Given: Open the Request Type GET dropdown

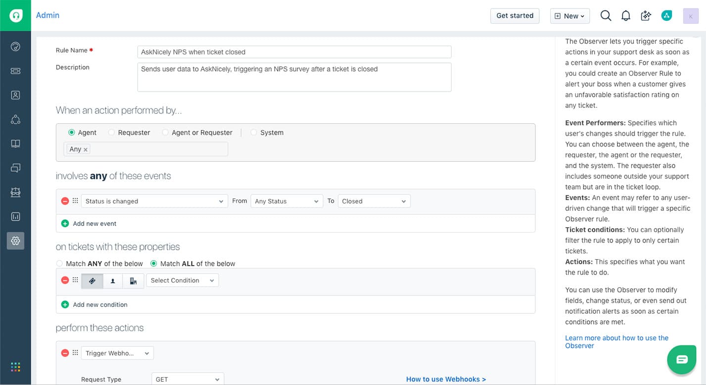Looking at the screenshot, I should pos(188,379).
